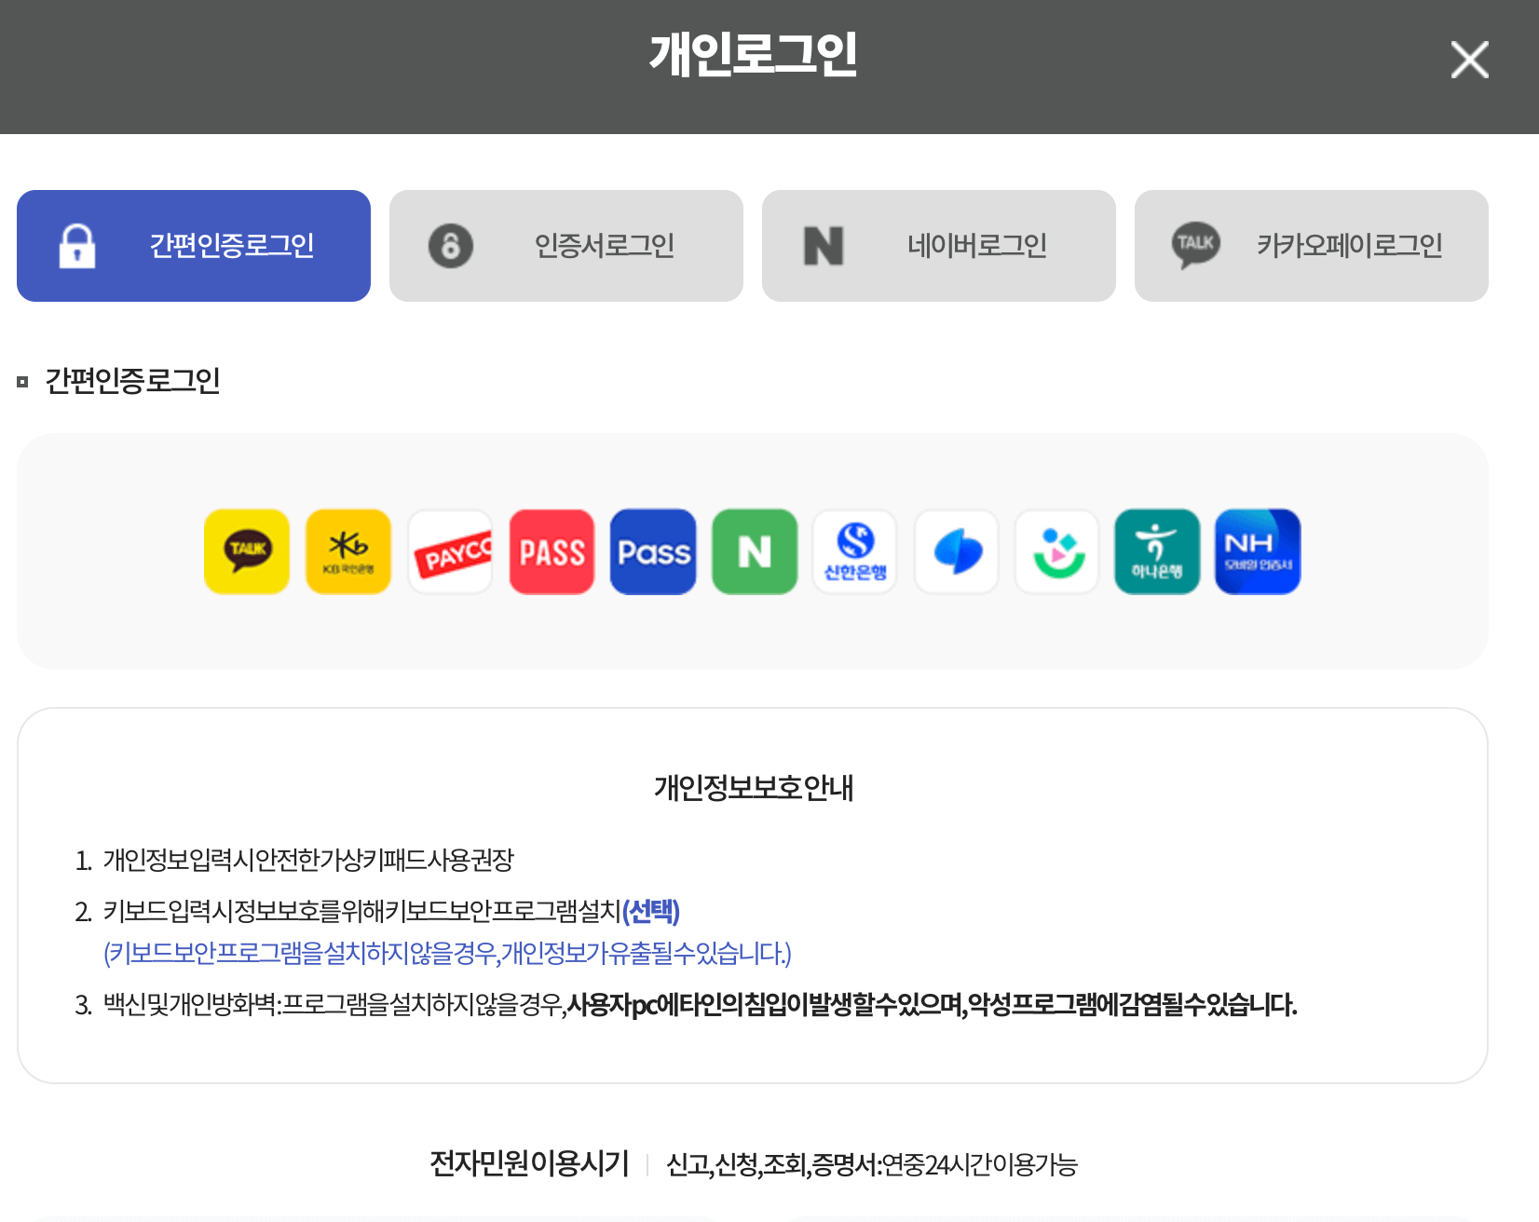1539x1222 pixels.
Task: Select the KakaoTalk simple authentication icon
Action: point(247,551)
